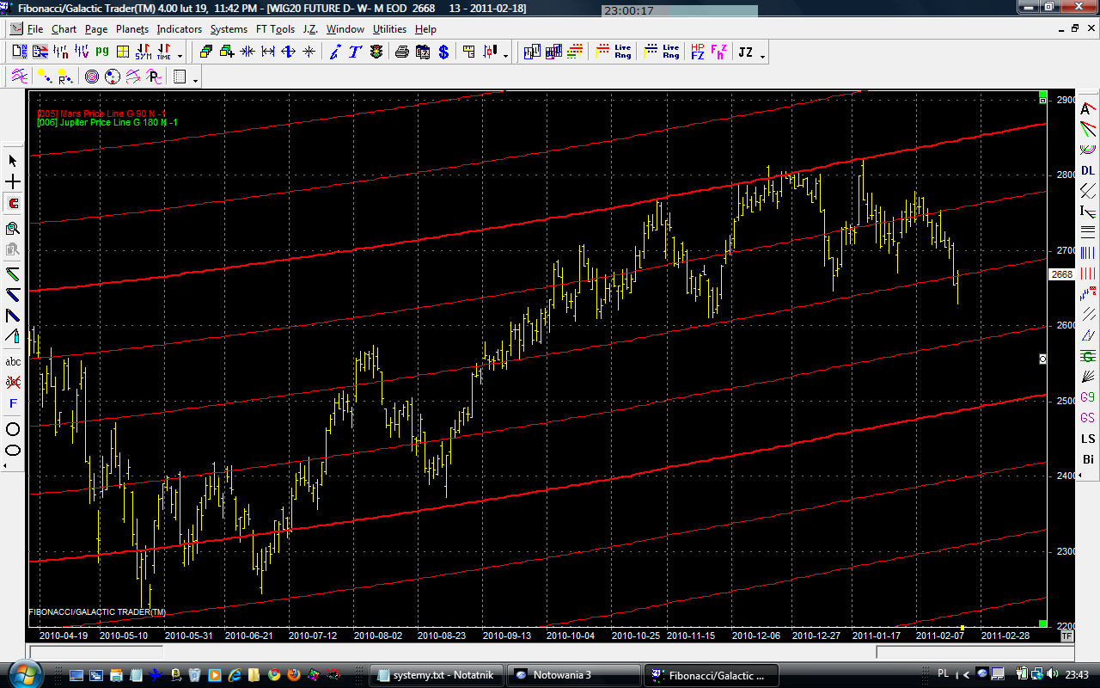Select the crosshair cursor tool on left
Image resolution: width=1100 pixels, height=688 pixels.
[x=13, y=182]
